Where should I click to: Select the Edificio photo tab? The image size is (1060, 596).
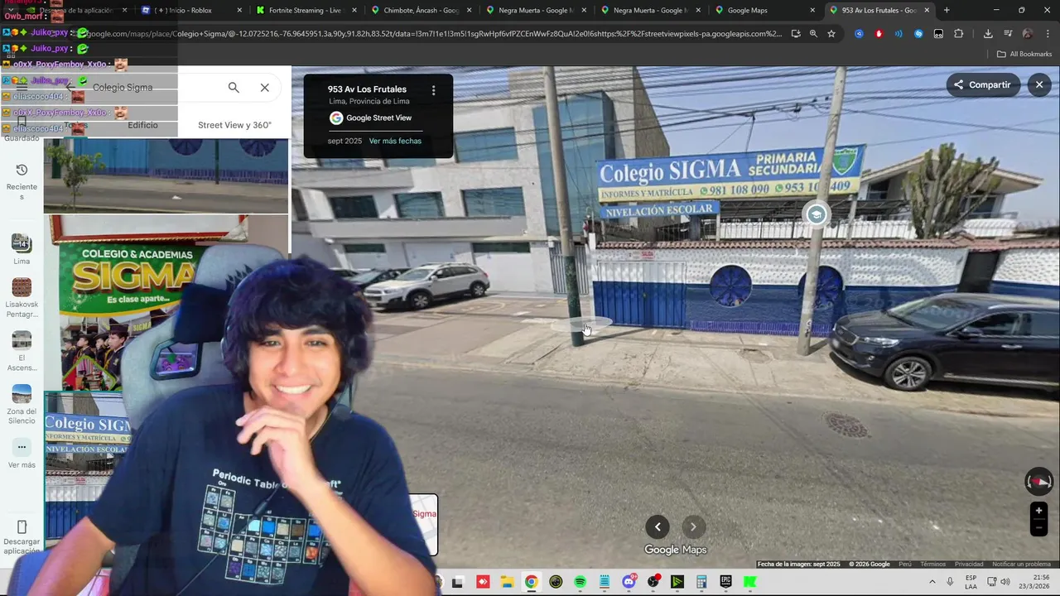coord(142,125)
